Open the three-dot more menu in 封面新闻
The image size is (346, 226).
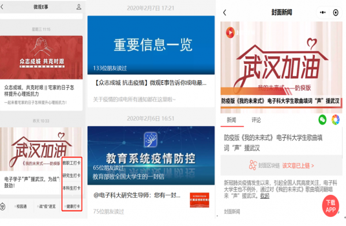[x=322, y=13]
